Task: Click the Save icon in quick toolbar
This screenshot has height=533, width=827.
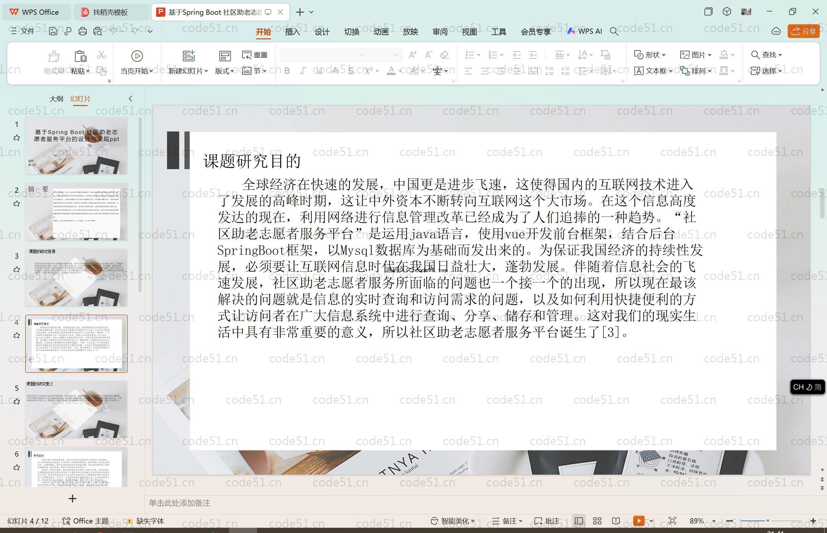Action: [53, 31]
